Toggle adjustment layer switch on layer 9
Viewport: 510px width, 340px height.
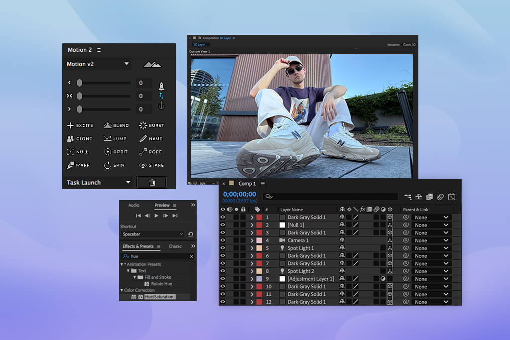point(383,279)
